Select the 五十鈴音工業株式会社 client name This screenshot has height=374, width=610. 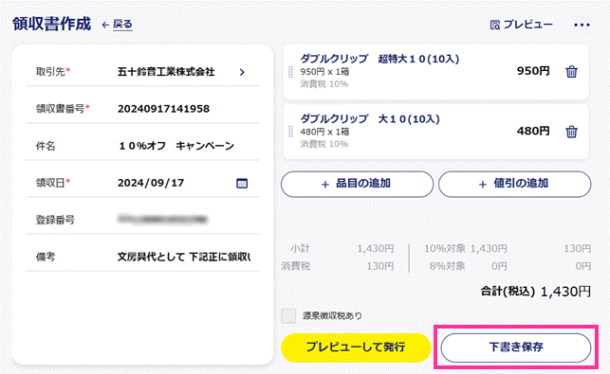coord(166,72)
